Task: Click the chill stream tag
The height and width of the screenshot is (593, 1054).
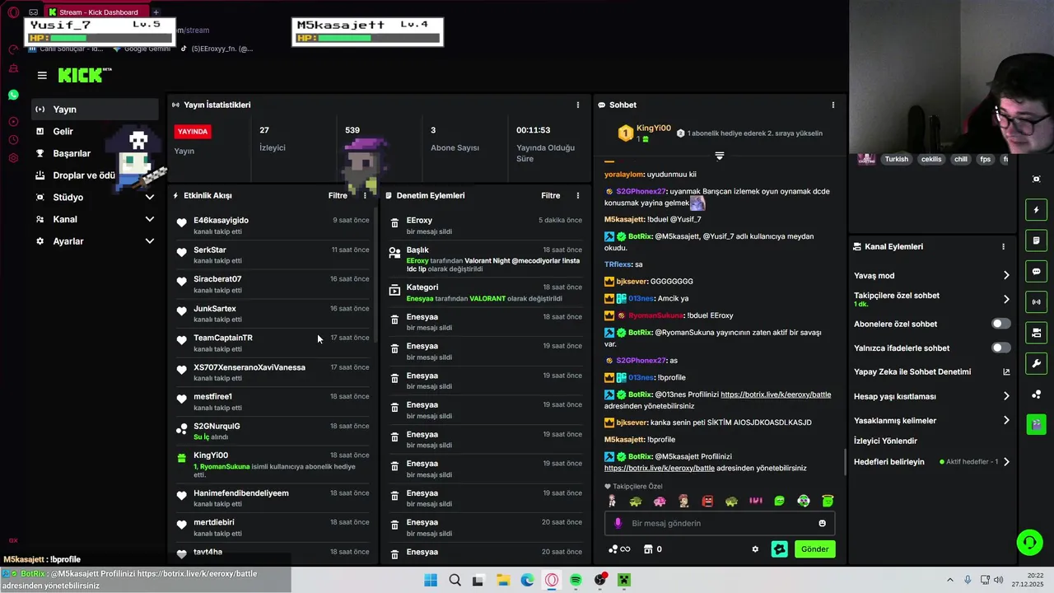Action: click(960, 159)
